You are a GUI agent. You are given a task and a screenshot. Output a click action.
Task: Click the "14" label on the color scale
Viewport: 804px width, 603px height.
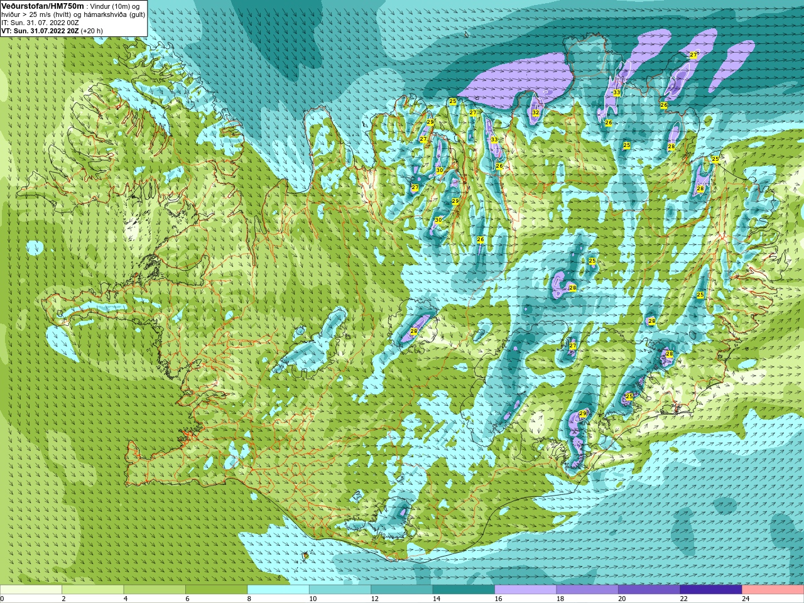click(436, 599)
